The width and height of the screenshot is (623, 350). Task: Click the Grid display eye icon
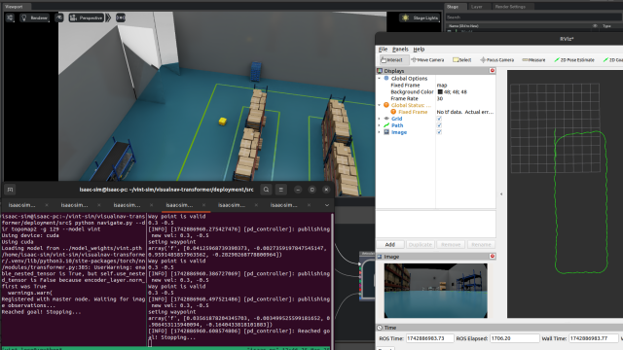[386, 119]
